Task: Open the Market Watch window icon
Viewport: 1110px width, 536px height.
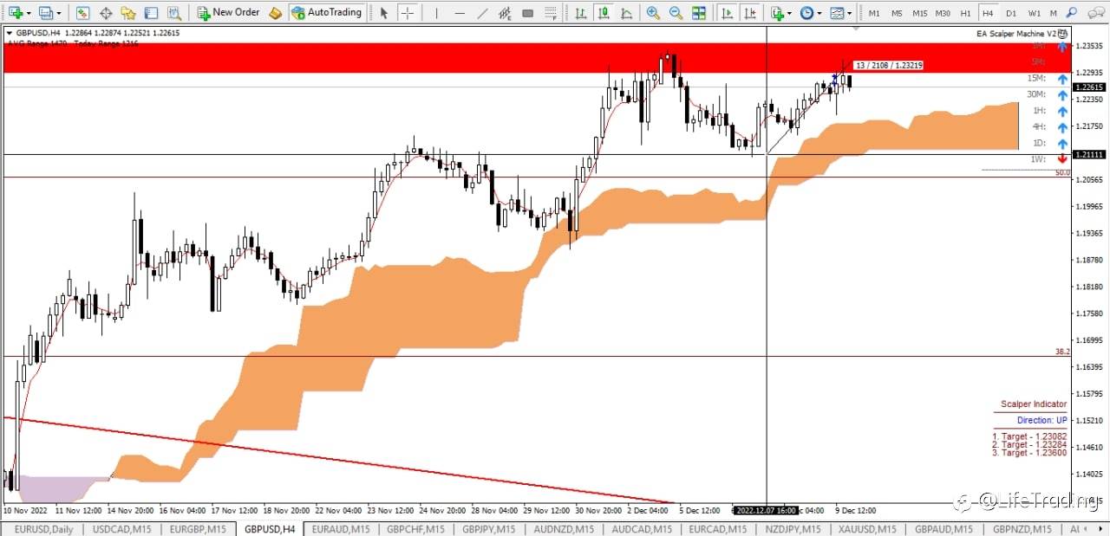Action: click(x=82, y=13)
